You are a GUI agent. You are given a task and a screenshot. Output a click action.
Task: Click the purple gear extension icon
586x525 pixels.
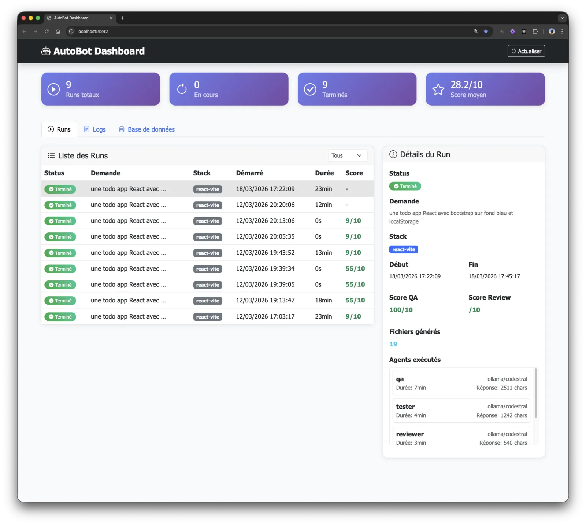(x=512, y=32)
